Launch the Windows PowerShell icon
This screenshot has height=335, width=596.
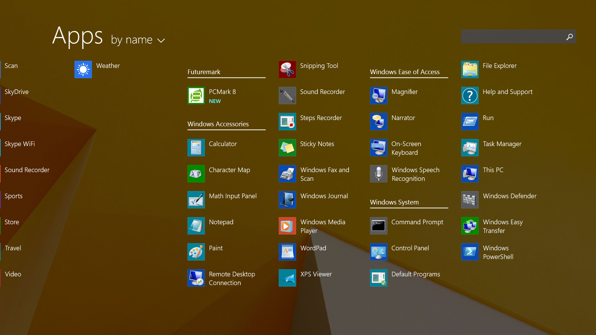[x=470, y=252]
